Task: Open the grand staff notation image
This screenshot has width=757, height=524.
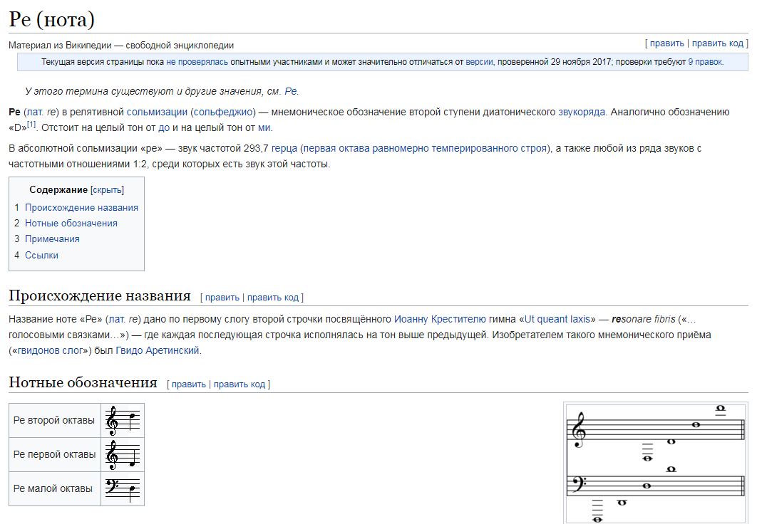Action: [656, 464]
